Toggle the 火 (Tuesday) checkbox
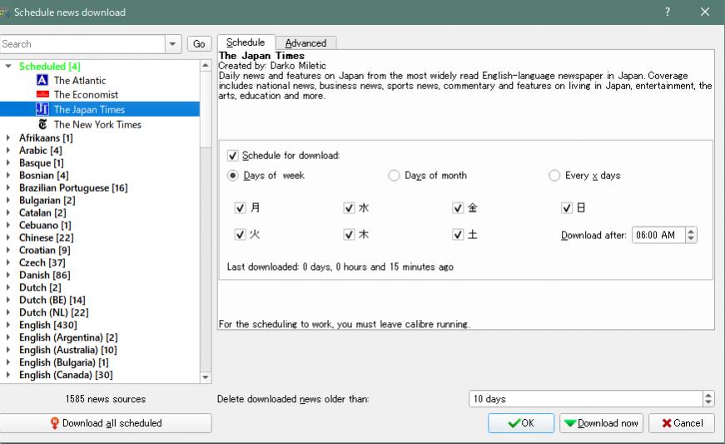 240,235
